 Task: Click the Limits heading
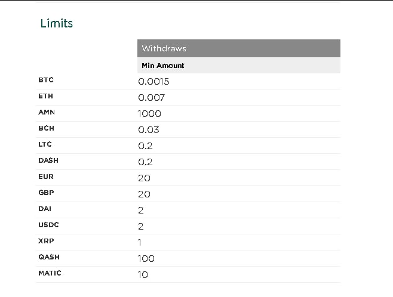pyautogui.click(x=57, y=24)
